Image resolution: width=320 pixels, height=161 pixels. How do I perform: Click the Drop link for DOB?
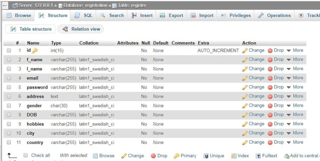[278, 115]
